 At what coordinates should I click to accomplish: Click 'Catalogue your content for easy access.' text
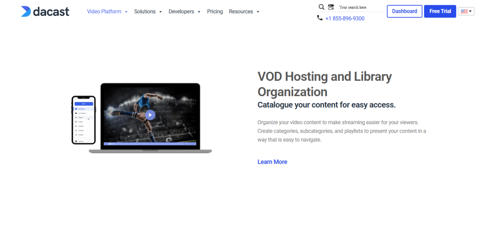pyautogui.click(x=326, y=105)
